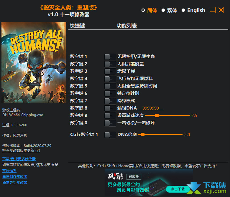The width and height of the screenshot is (230, 197).
Task: Click the 快捷键 column header
Action: (x=78, y=26)
